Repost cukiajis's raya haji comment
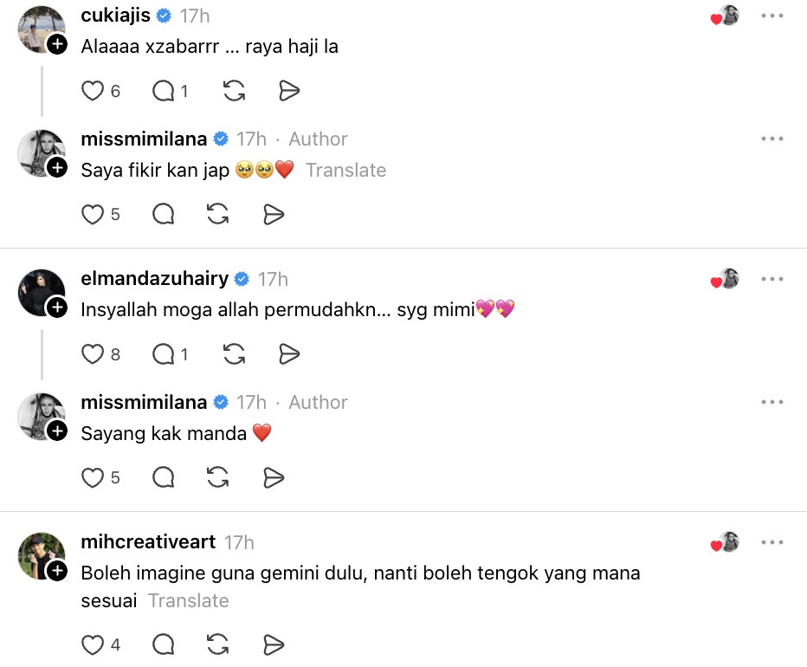 point(234,91)
